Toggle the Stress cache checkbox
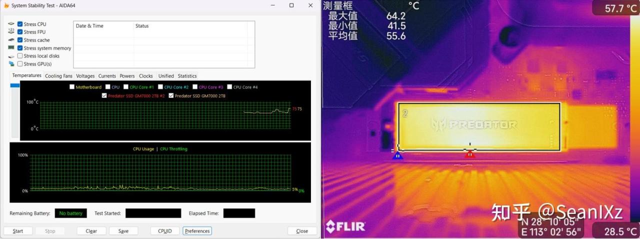Image resolution: width=640 pixels, height=239 pixels. coord(20,40)
